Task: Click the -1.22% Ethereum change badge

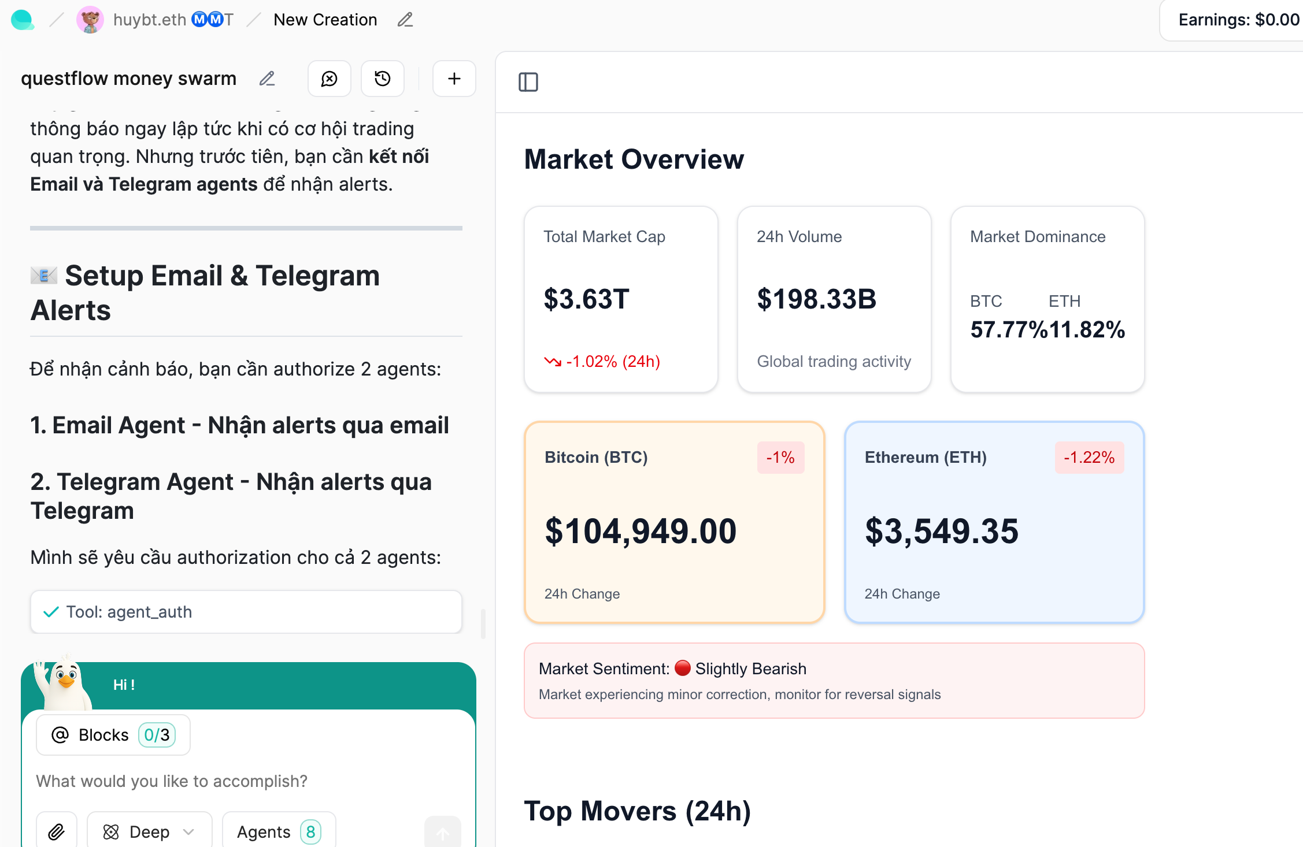Action: click(1089, 458)
